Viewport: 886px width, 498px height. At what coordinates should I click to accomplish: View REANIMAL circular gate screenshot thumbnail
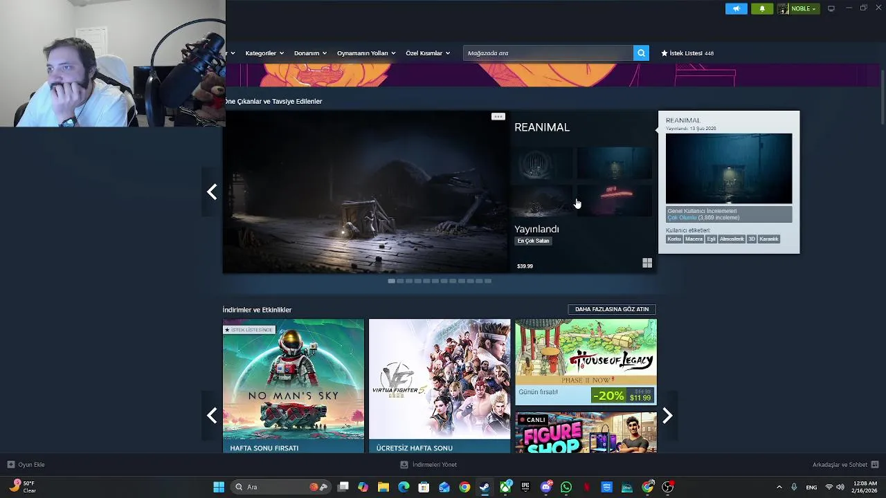[543, 163]
